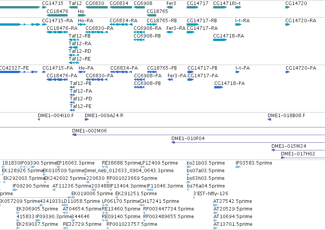
Task: Click transcript CG14717-RA
Action: [x=202, y=28]
